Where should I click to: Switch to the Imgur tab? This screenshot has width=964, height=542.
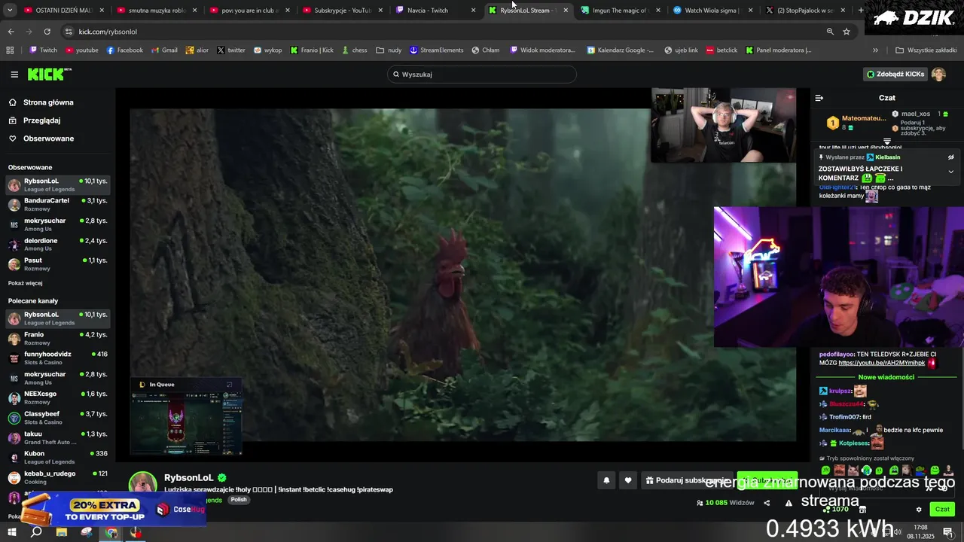coord(621,11)
